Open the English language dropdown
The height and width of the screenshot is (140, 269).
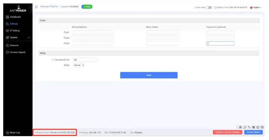(257, 8)
